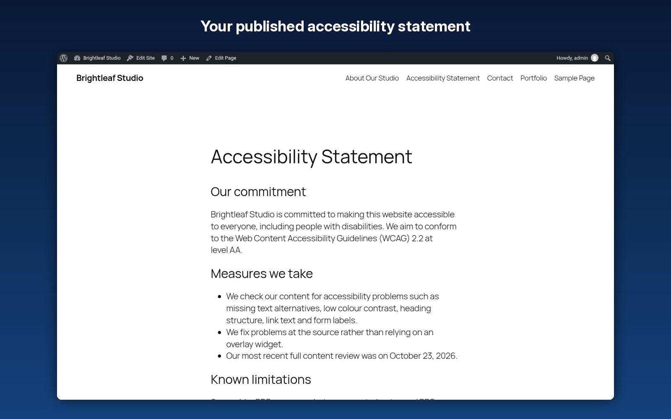Click the bullet starting "We check our content"
Screen dimensions: 671x419
tap(333, 308)
